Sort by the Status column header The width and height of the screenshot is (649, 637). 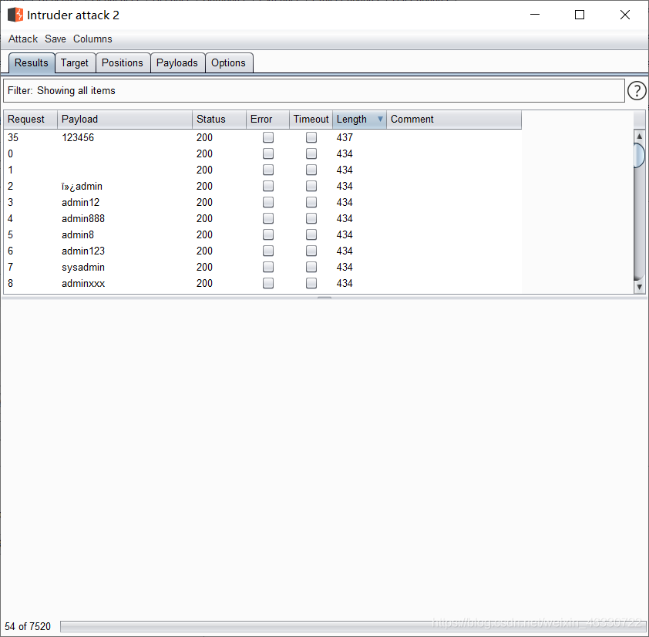click(219, 120)
